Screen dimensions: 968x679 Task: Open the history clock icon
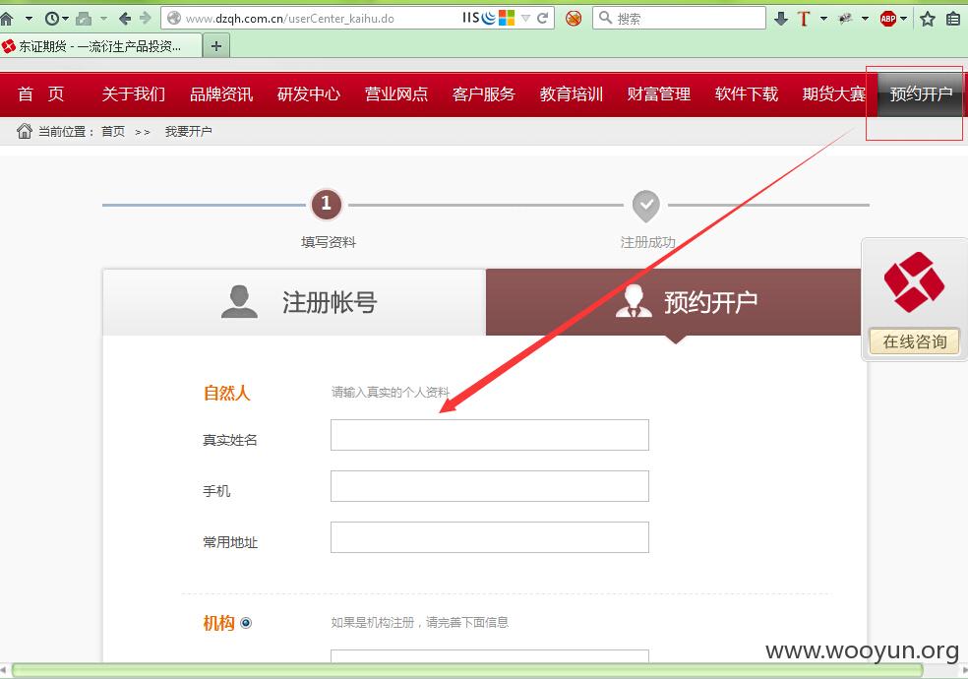pos(52,19)
